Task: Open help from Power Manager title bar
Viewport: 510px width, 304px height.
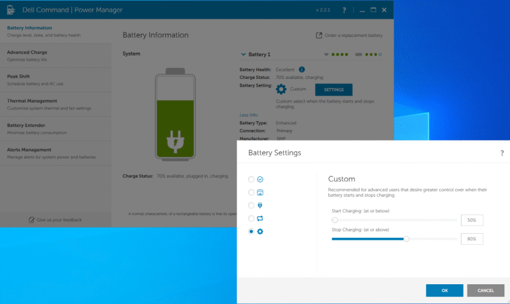Action: [344, 10]
